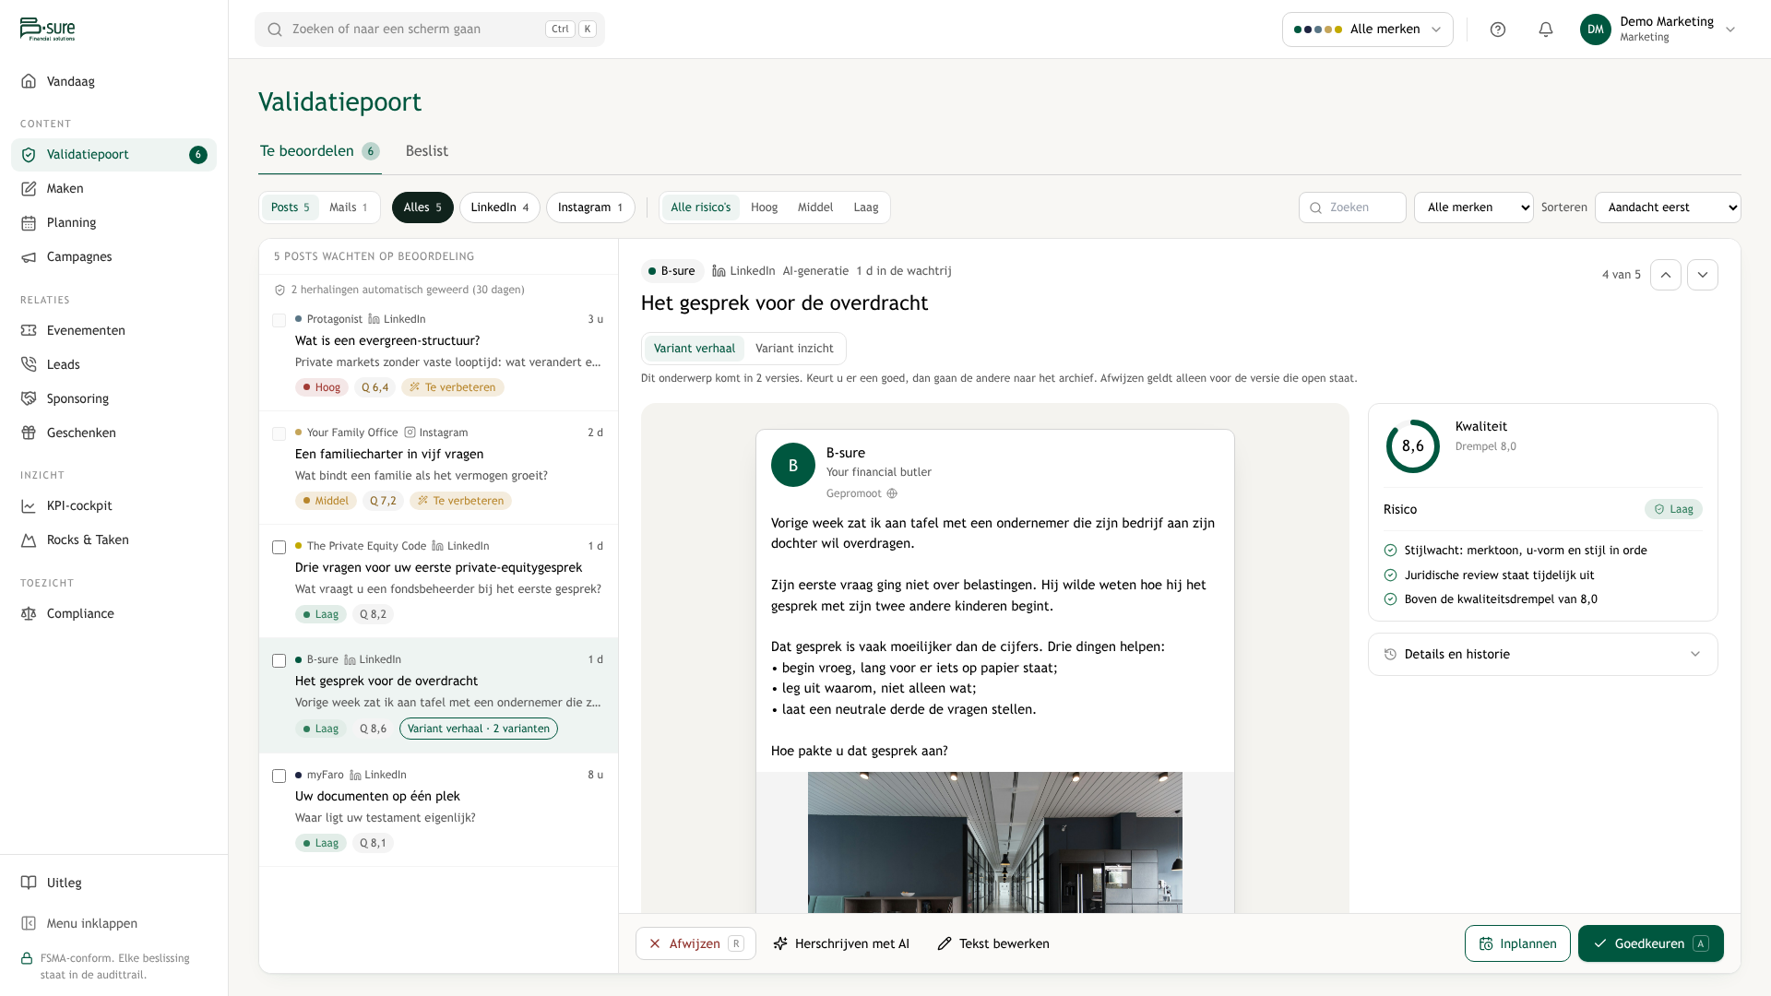Focus the Zoeken filter field
This screenshot has width=1771, height=996.
1352,207
